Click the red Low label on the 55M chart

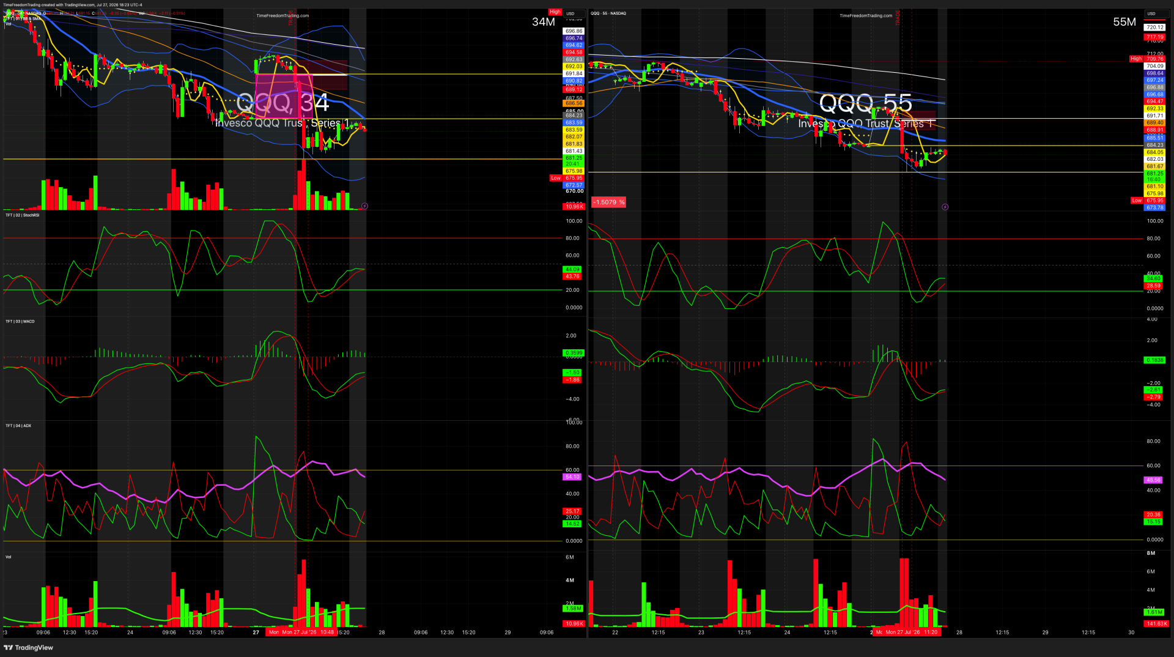coord(1137,200)
